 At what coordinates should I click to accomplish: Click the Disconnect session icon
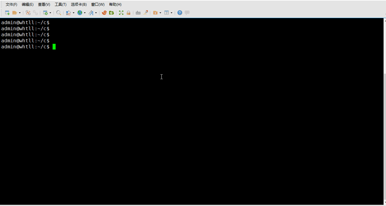pyautogui.click(x=28, y=13)
